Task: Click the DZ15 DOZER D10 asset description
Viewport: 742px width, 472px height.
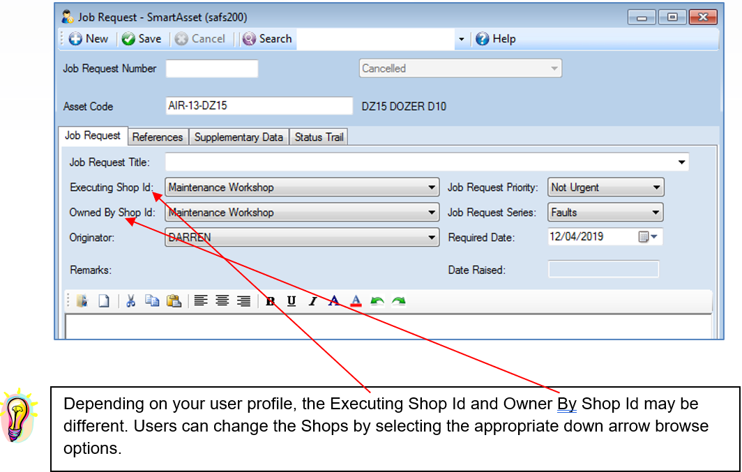Action: 404,107
